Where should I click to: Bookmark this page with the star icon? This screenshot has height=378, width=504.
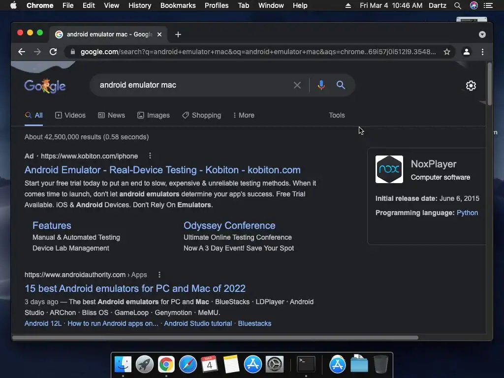click(x=447, y=52)
